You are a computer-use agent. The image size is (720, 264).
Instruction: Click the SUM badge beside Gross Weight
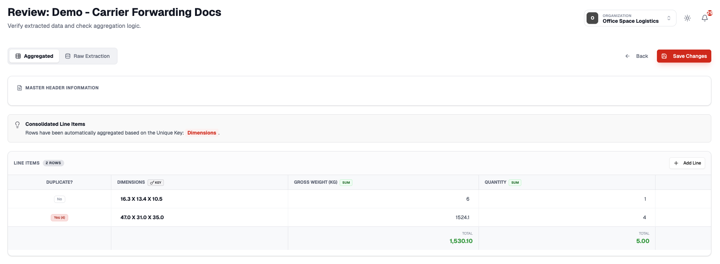click(346, 183)
